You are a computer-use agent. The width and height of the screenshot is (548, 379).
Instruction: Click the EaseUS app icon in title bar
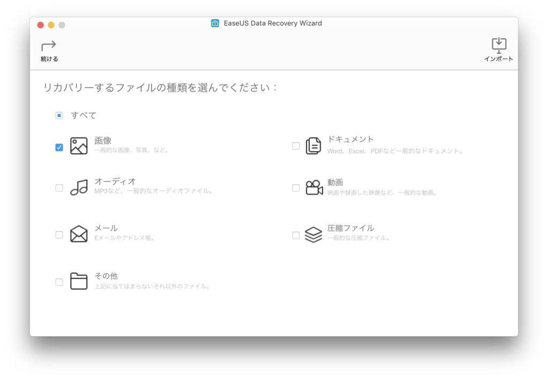pos(215,24)
